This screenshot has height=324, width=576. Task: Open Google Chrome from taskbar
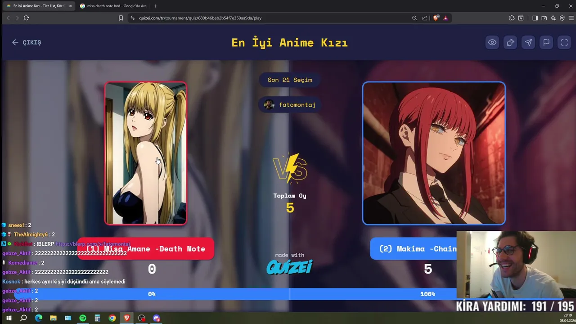(112, 318)
